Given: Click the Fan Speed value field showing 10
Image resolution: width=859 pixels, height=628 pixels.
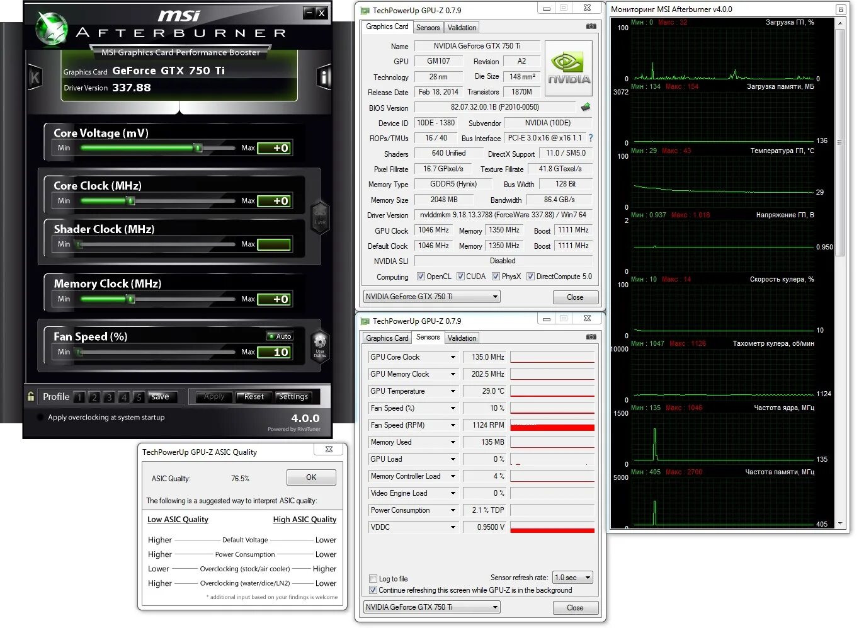Looking at the screenshot, I should point(274,352).
